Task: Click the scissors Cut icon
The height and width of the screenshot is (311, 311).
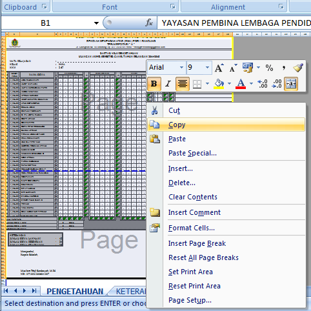Action: pos(154,110)
